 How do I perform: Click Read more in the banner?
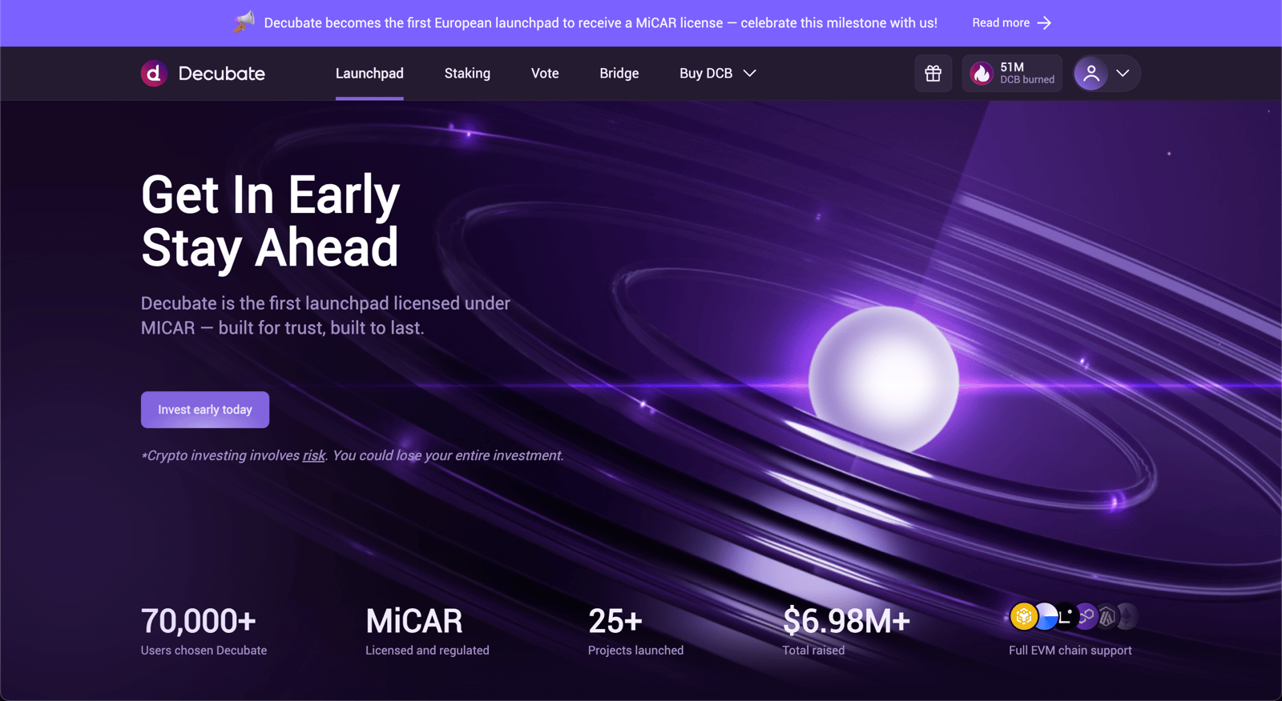(x=1001, y=23)
